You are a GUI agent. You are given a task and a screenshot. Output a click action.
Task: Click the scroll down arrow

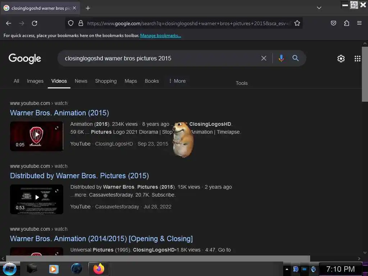coord(365,253)
